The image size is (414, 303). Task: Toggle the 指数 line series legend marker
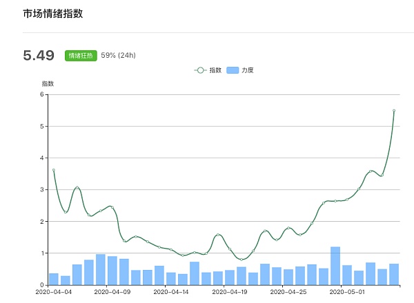pos(200,70)
